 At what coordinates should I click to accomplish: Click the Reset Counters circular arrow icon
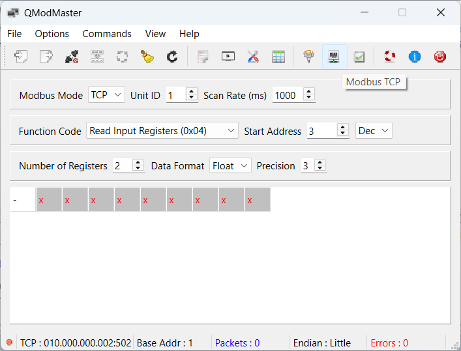pos(172,57)
